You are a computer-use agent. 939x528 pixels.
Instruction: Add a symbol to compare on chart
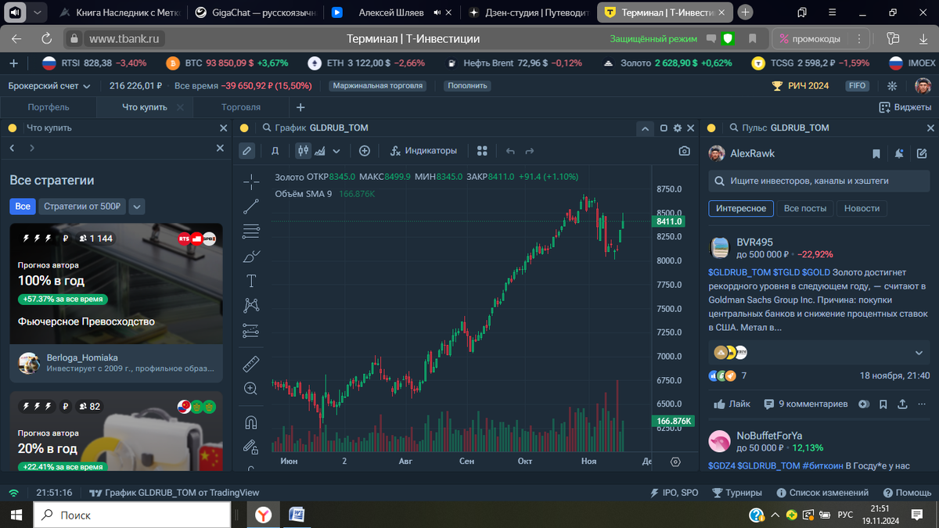tap(365, 151)
